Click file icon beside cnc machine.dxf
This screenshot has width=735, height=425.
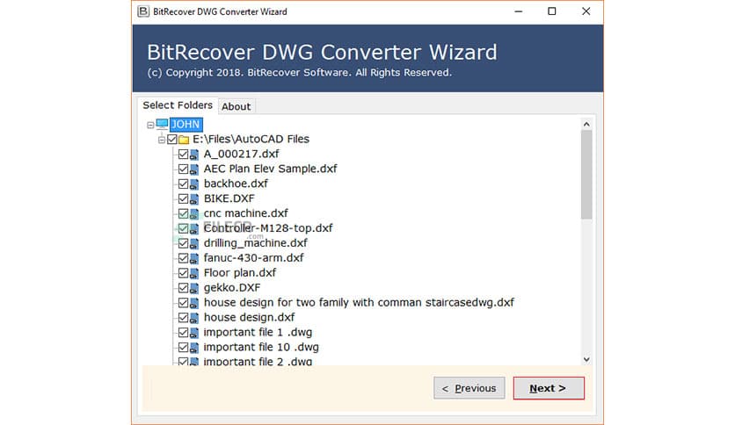point(194,214)
